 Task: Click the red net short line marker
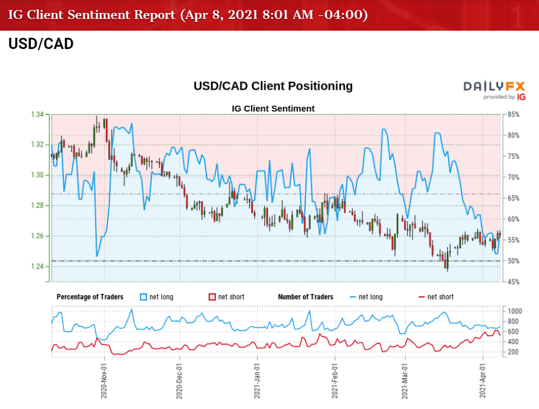421,297
